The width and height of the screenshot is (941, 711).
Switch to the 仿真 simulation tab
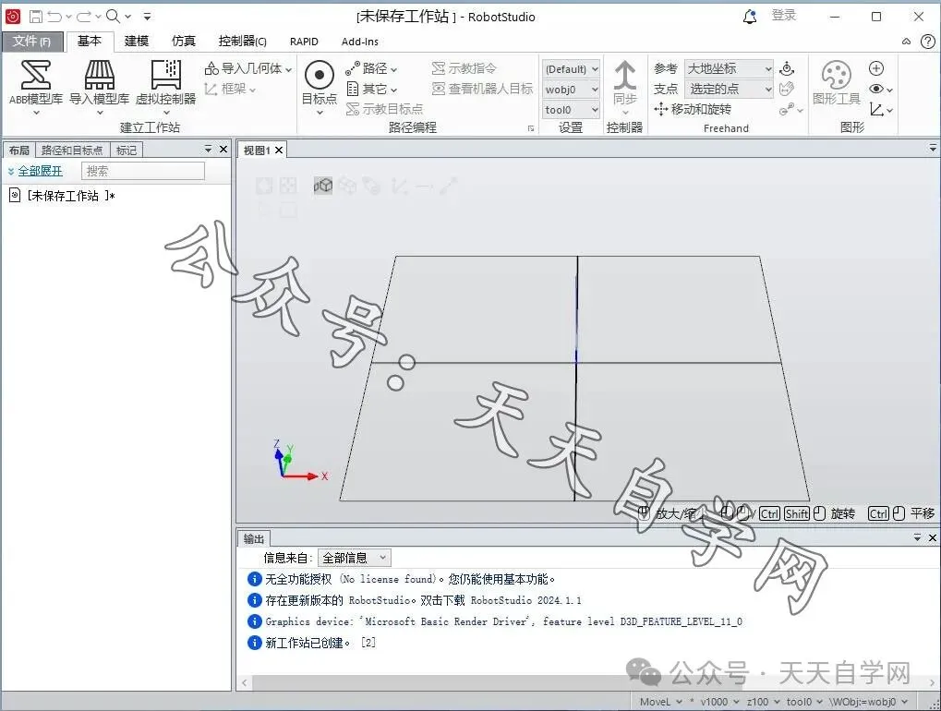[184, 41]
